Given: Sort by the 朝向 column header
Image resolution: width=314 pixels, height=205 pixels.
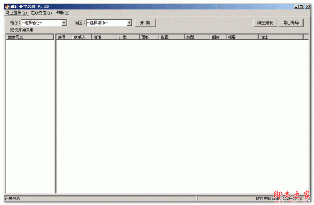Looking at the screenshot, I should click(x=218, y=37).
